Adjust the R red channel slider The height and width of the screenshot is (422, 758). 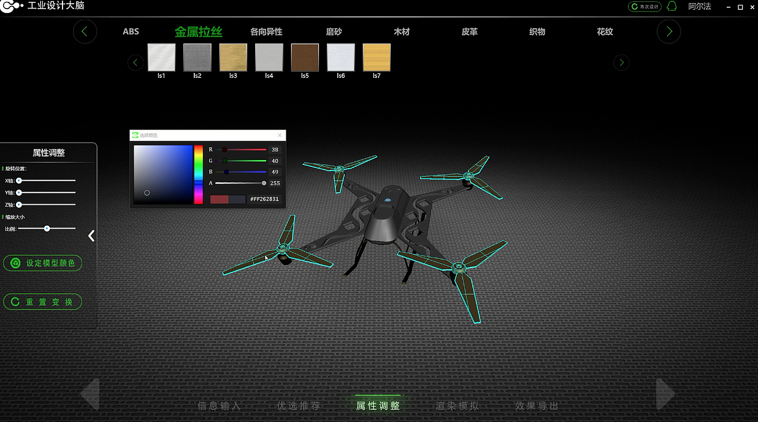tap(240, 150)
